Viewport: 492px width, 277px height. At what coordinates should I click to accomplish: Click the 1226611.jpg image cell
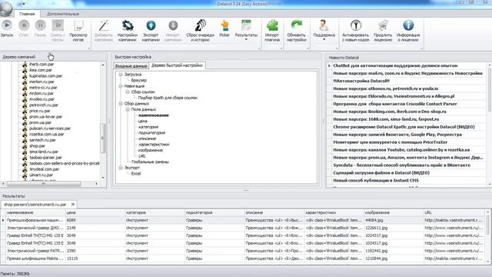[x=394, y=228]
